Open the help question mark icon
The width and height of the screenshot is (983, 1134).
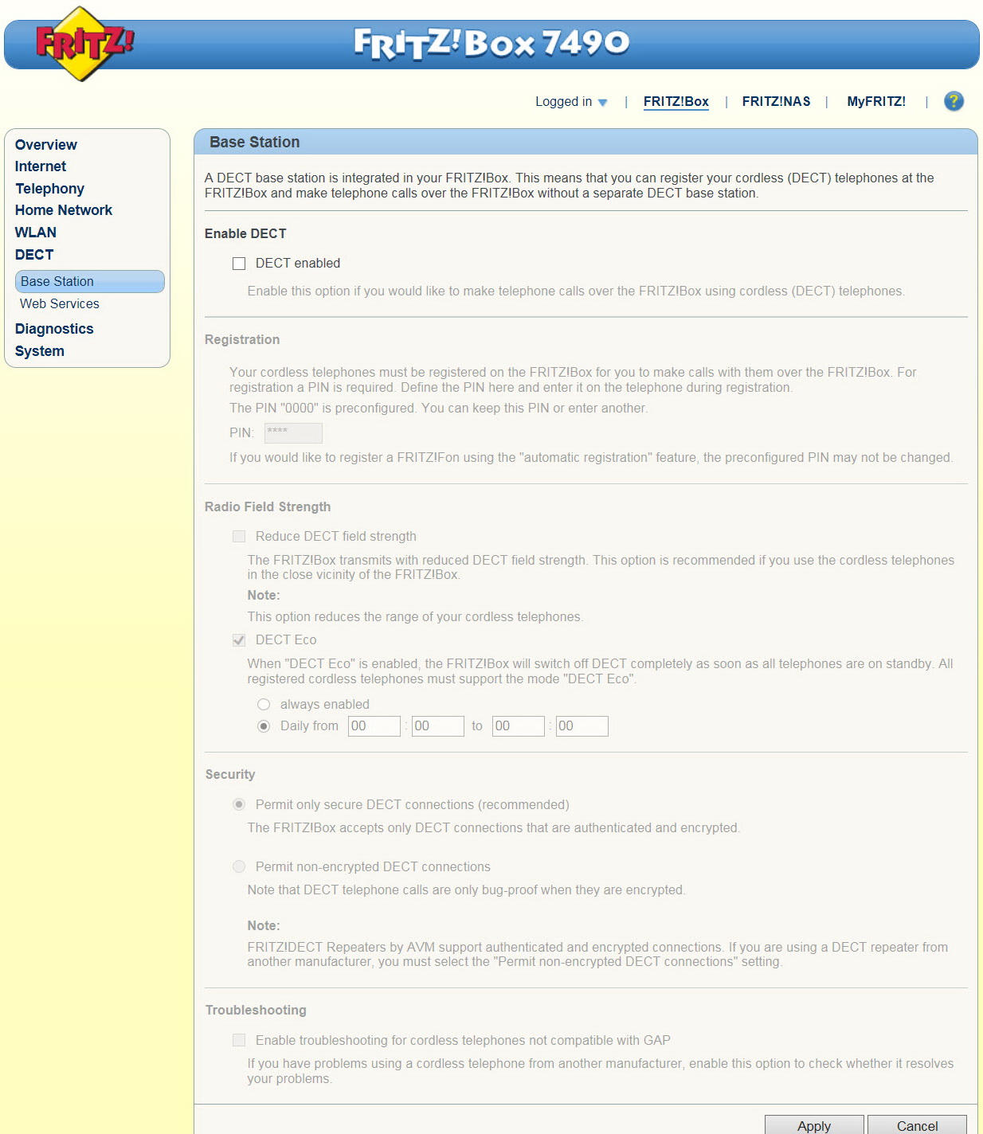coord(954,101)
